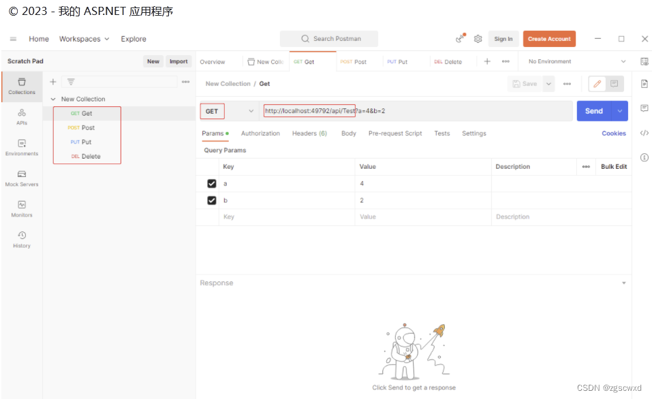Open environment quick look icon
The width and height of the screenshot is (652, 399).
[x=644, y=61]
